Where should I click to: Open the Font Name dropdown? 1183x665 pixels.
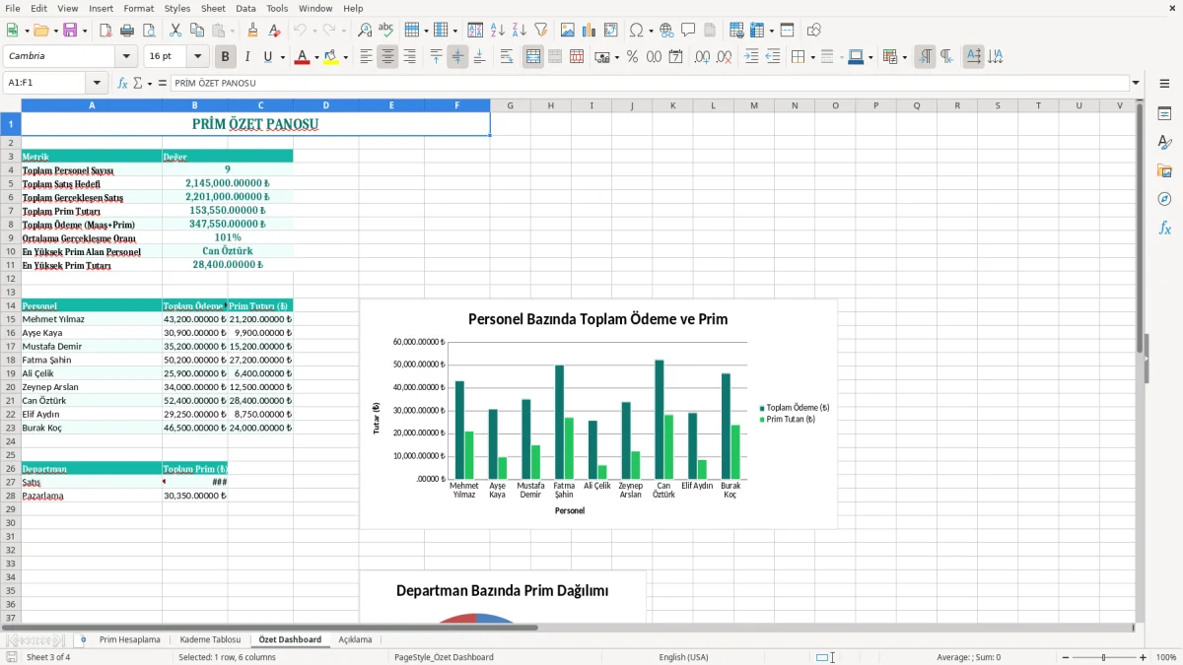[x=125, y=57]
